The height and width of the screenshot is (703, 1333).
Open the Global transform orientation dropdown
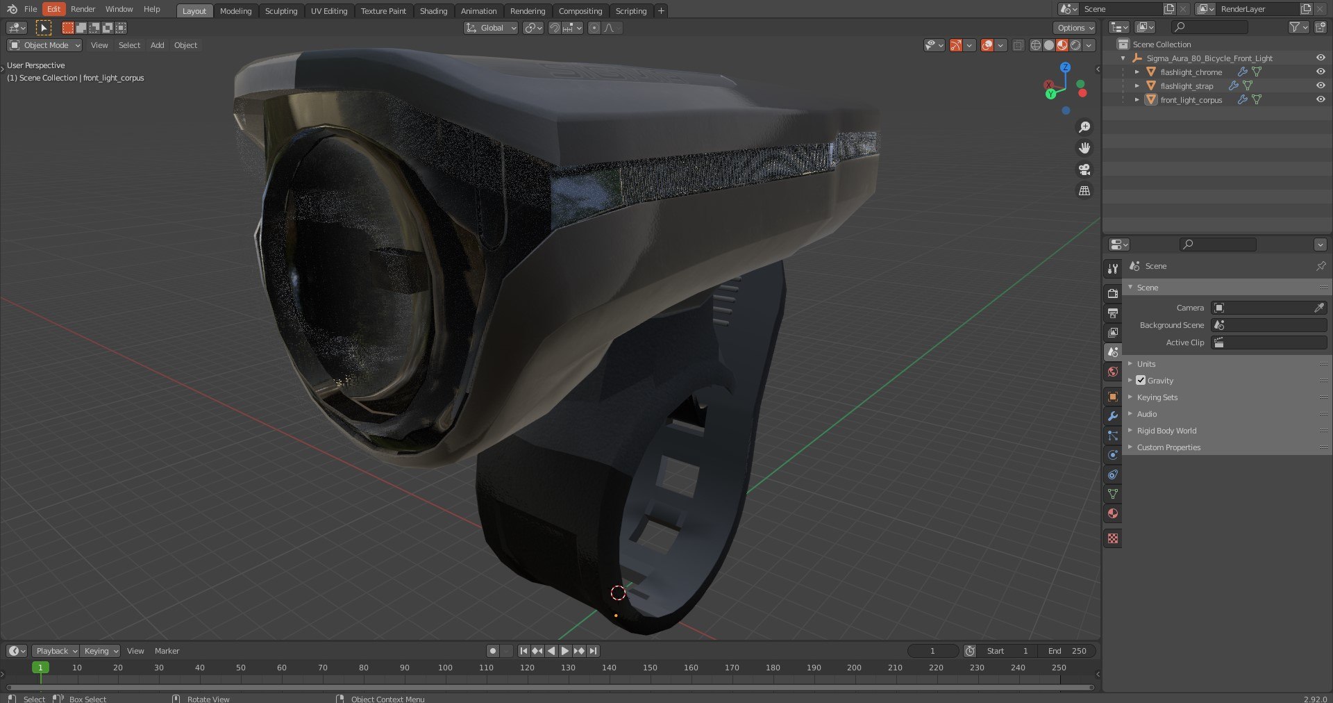[x=491, y=28]
